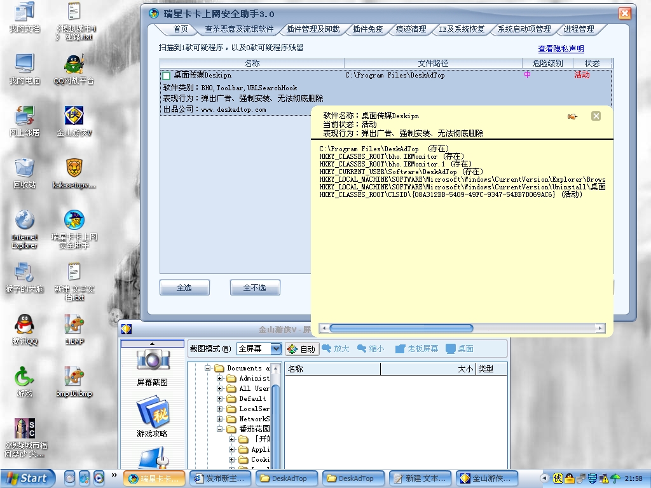Screen dimensions: 651x488
Task: Click 缩小 zoom-out in 金山游侠 toolbar
Action: (371, 349)
